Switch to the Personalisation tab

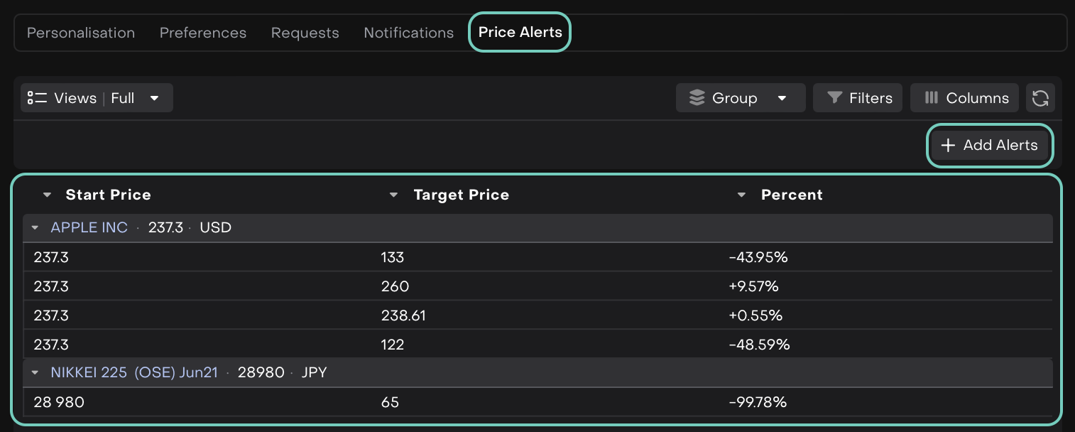(81, 33)
